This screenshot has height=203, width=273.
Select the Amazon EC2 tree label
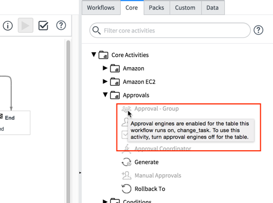pyautogui.click(x=139, y=82)
